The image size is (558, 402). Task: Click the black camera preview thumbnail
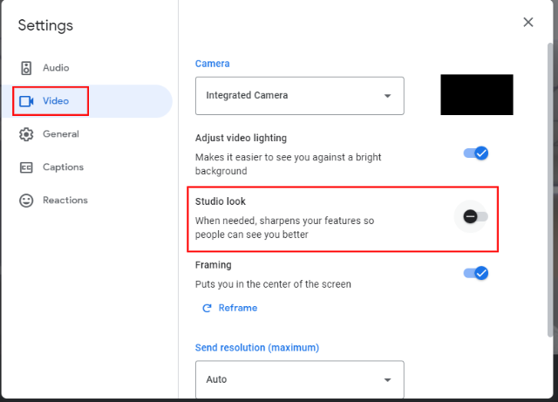point(477,95)
